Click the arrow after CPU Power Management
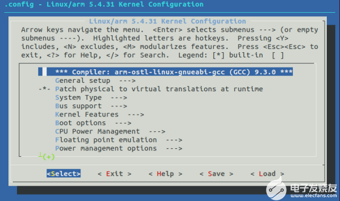Screen dimensions: 340x201 pyautogui.click(x=157, y=131)
